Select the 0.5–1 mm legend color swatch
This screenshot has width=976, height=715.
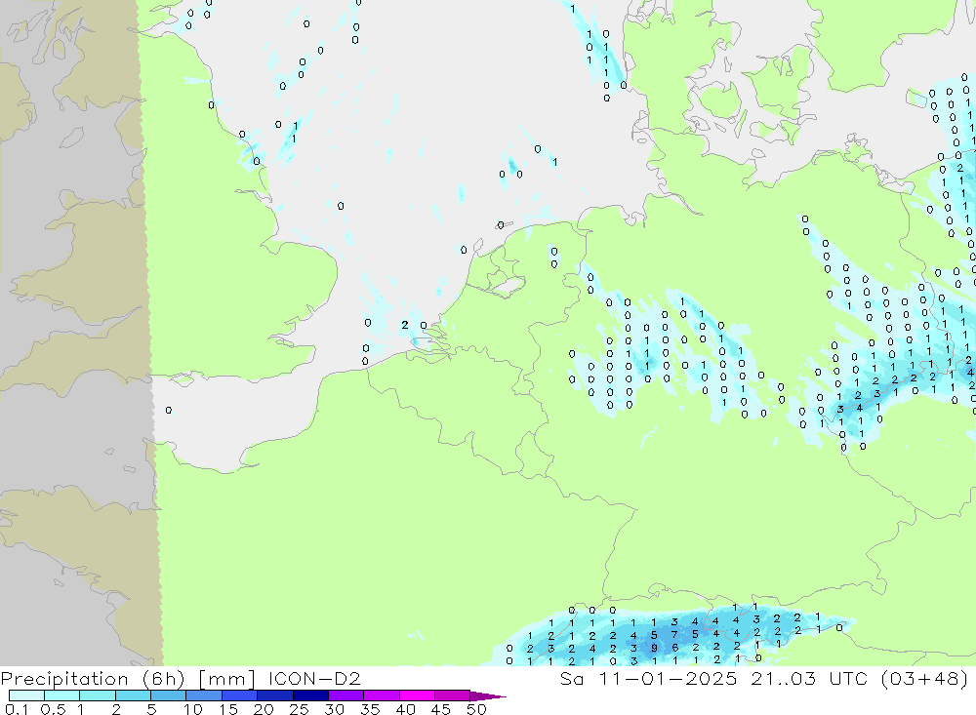click(x=61, y=695)
